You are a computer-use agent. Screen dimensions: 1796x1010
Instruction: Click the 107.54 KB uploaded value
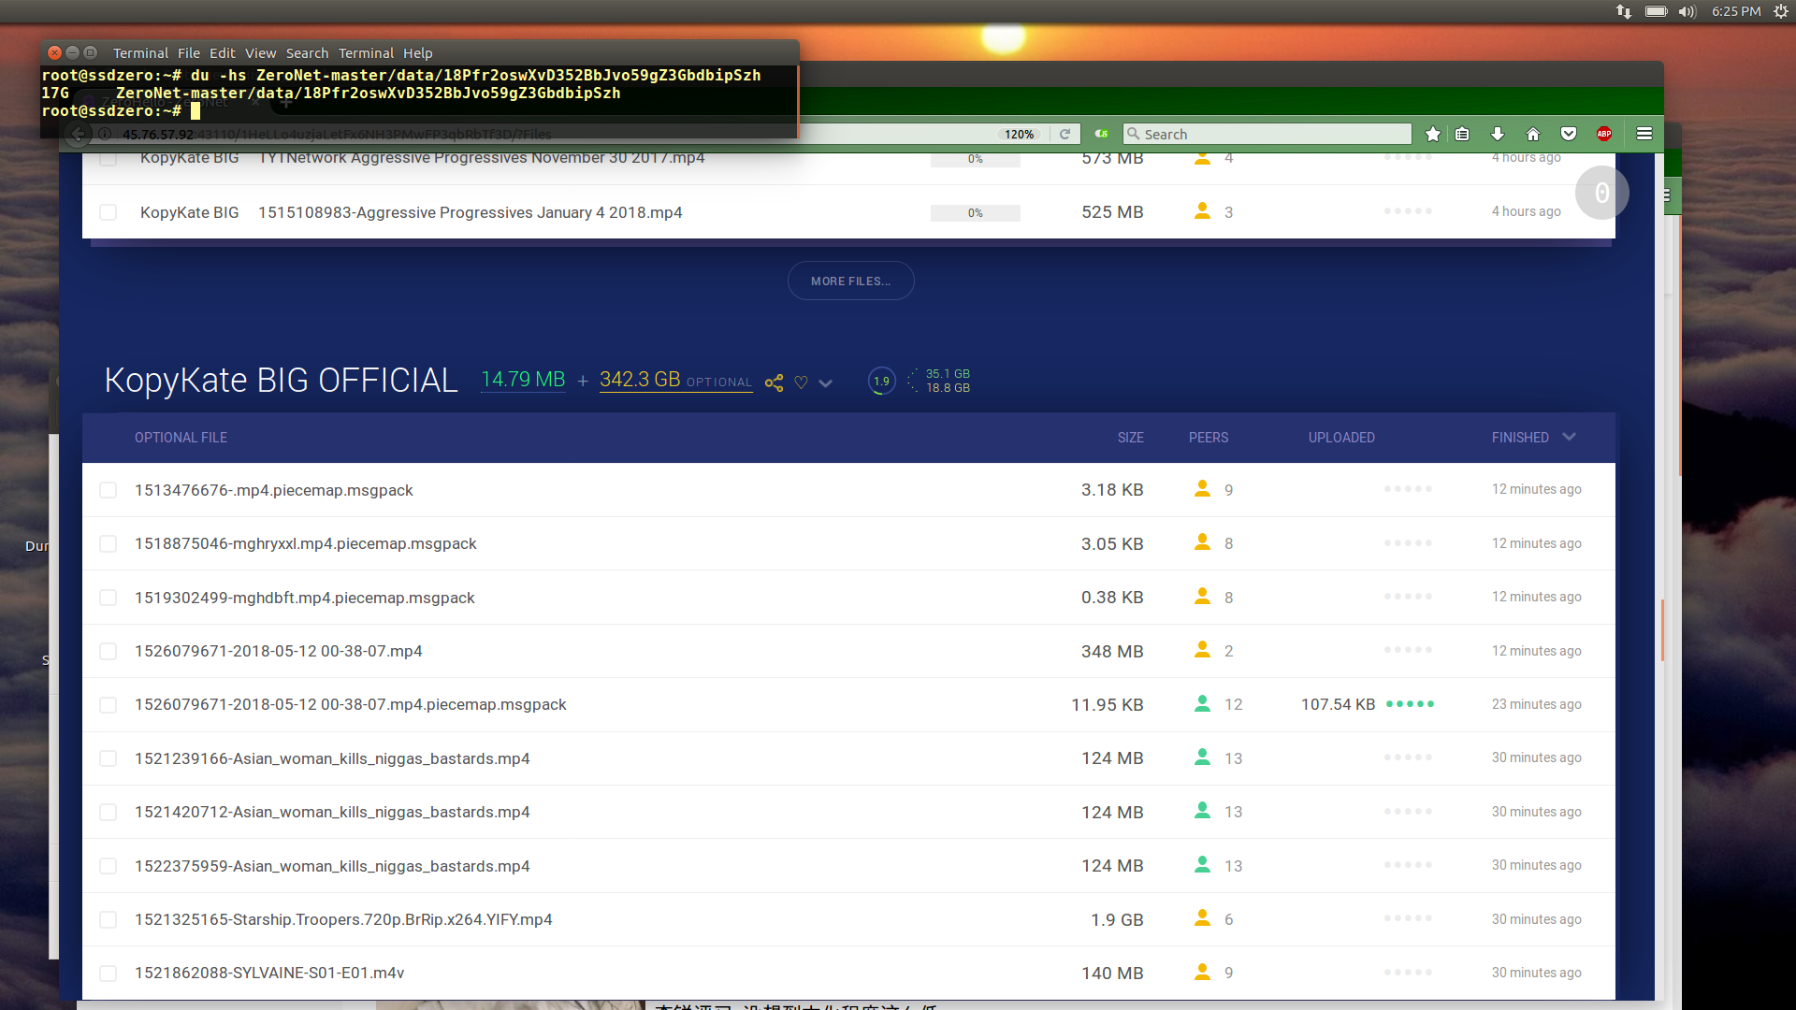[1338, 704]
